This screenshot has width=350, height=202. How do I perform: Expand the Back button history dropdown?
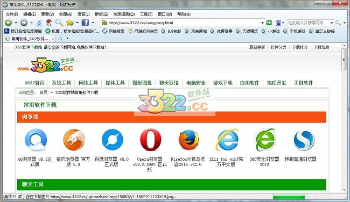pos(16,23)
